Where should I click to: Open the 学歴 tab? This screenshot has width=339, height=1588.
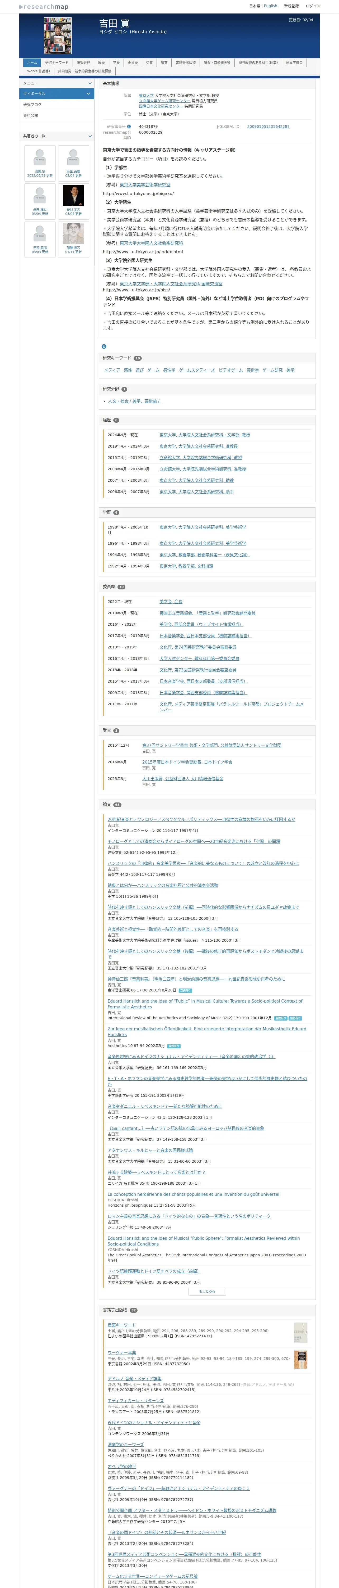coord(116,63)
